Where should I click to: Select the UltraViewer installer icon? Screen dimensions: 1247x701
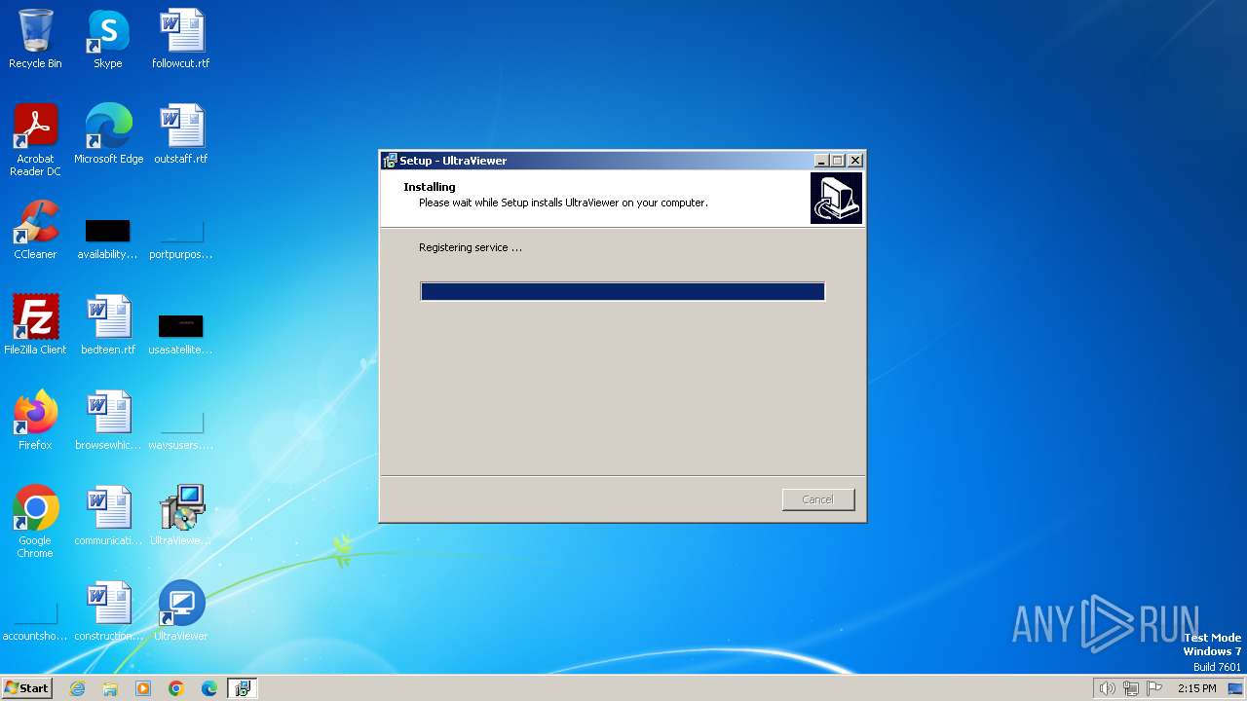tap(181, 516)
